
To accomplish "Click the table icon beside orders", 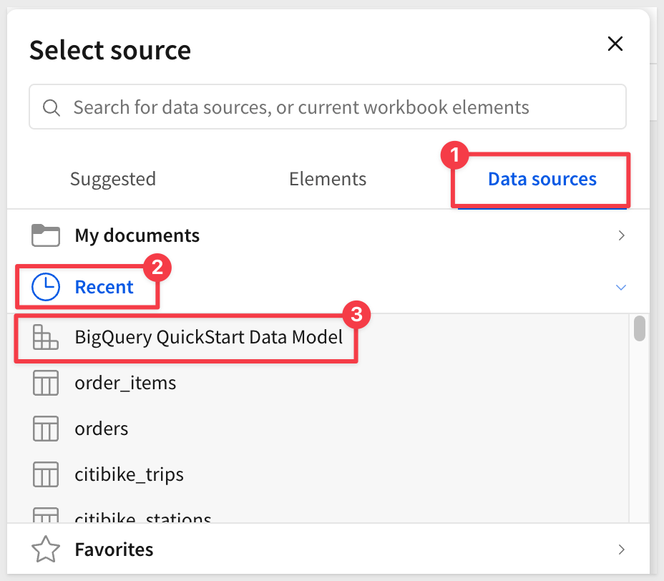I will 46,429.
